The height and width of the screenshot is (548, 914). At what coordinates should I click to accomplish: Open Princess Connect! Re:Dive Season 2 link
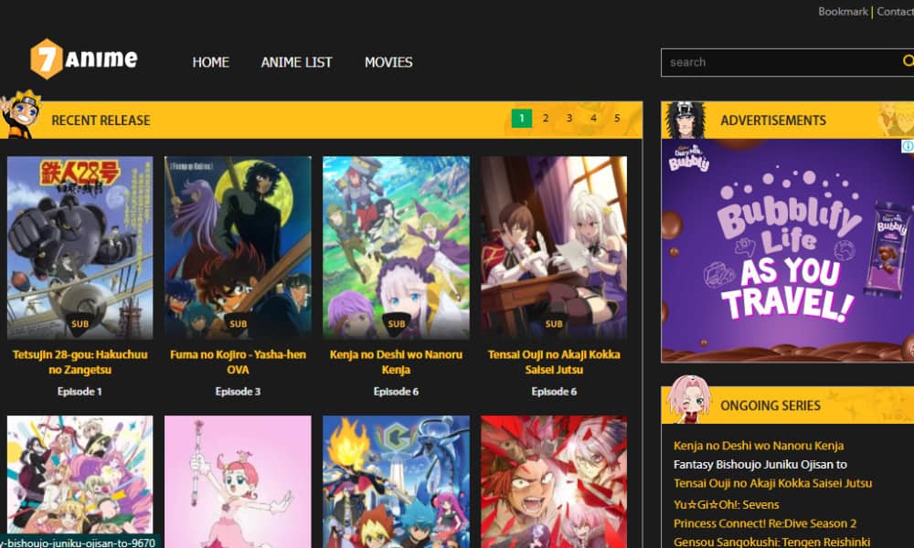tap(765, 523)
